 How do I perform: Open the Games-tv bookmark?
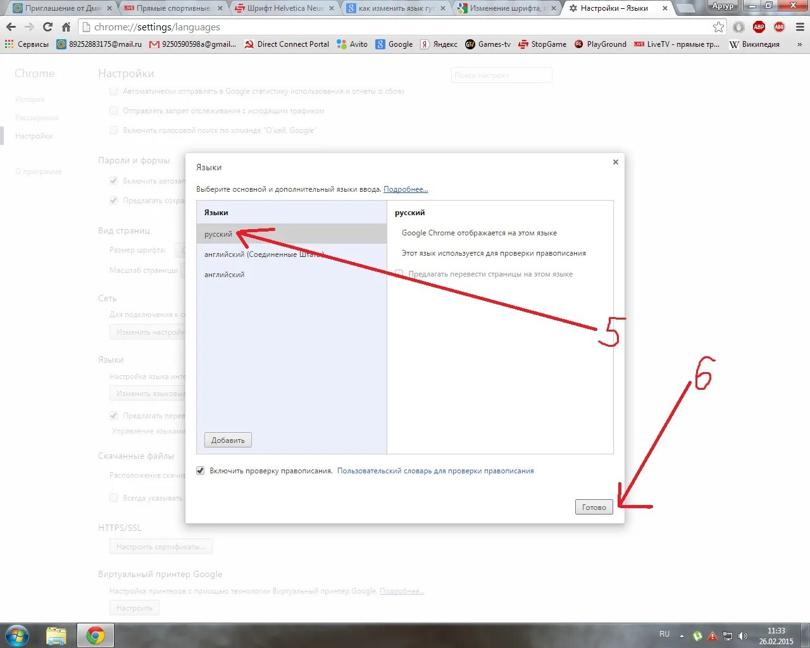pyautogui.click(x=488, y=44)
